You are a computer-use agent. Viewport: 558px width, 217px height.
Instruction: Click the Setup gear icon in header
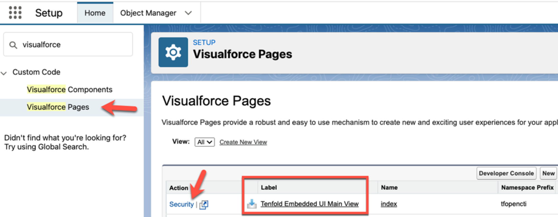(173, 52)
